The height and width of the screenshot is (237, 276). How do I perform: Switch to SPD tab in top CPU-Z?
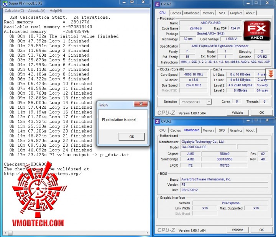(222, 13)
